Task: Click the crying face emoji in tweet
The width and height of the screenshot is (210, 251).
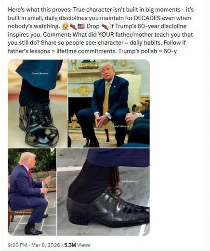Action: 66,26
